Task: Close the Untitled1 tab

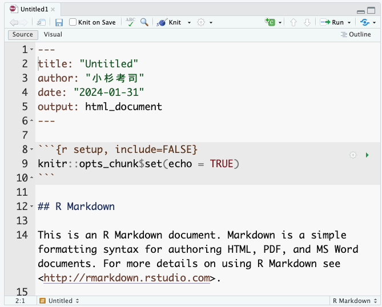Action: 53,10
